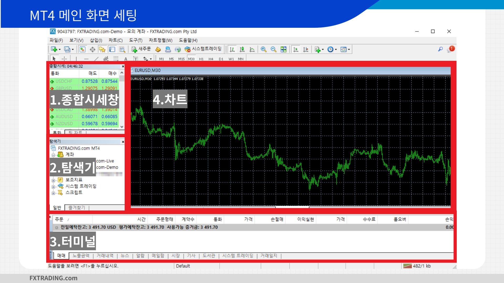Expand the 시스템 트레이딩 tree node
This screenshot has width=504, height=283.
[x=53, y=187]
